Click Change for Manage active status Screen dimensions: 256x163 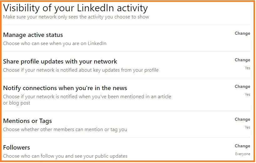242,33
